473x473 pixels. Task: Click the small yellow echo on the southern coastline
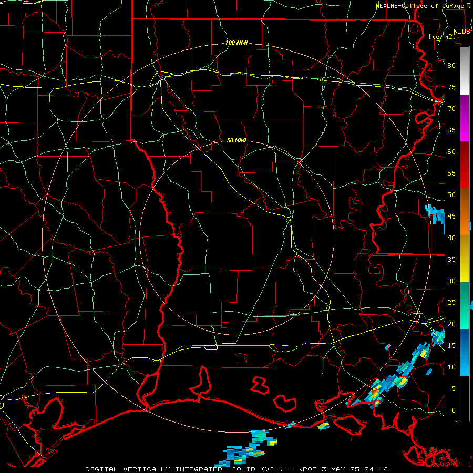coord(323,426)
